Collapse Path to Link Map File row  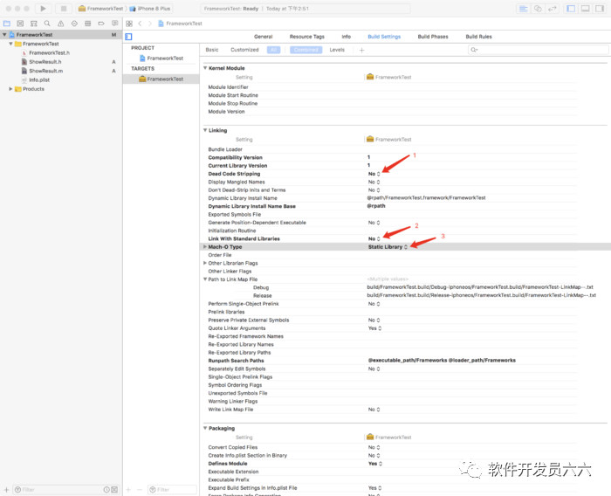205,279
